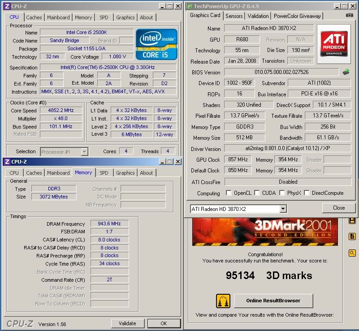
Task: Click the FSB:DRAM value 1:7
Action: [109, 232]
